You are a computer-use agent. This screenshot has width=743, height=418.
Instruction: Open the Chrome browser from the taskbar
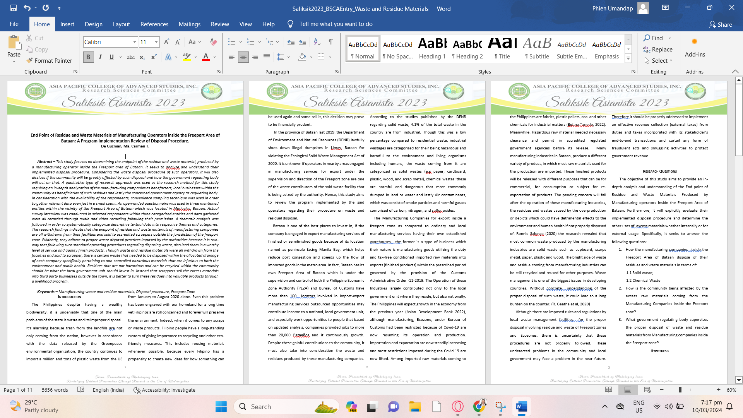pyautogui.click(x=479, y=407)
